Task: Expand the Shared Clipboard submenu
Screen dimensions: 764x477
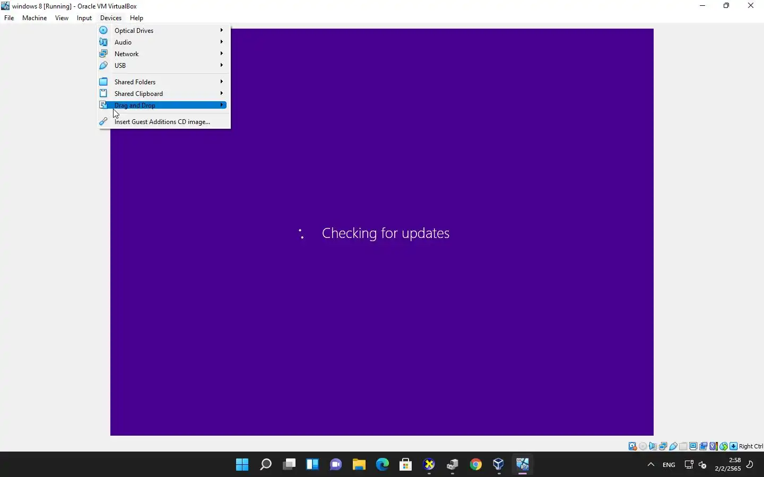Action: tap(164, 93)
